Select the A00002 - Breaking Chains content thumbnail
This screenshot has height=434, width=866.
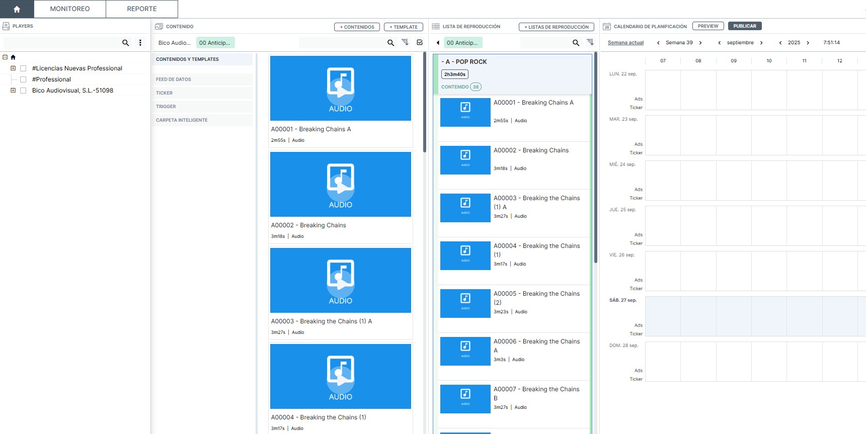(x=341, y=184)
